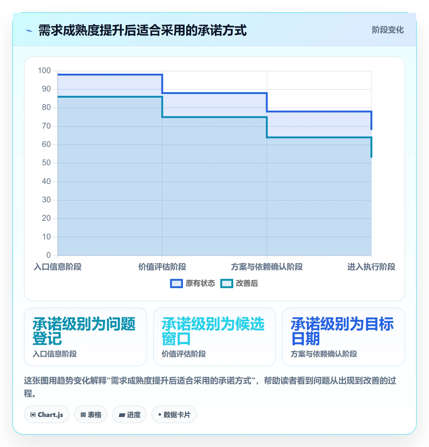The image size is (429, 447).
Task: Click the 表格 chip's grid icon
Action: pyautogui.click(x=83, y=415)
